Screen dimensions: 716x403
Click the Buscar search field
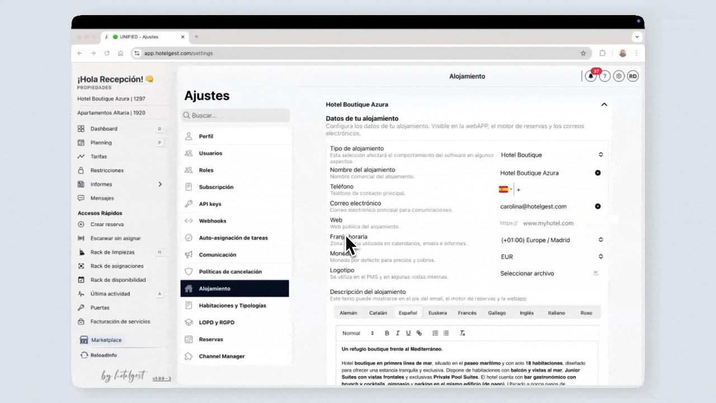[x=235, y=115]
